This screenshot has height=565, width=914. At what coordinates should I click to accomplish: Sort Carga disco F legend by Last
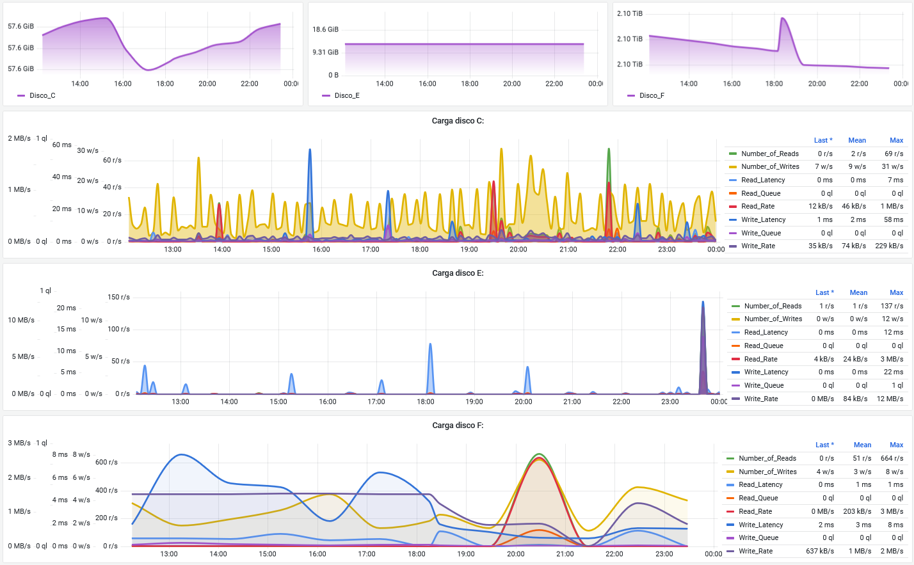coord(824,445)
